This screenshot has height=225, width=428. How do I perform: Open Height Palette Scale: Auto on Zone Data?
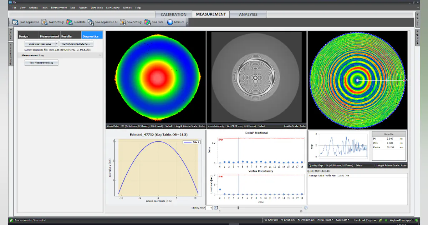[x=190, y=126]
